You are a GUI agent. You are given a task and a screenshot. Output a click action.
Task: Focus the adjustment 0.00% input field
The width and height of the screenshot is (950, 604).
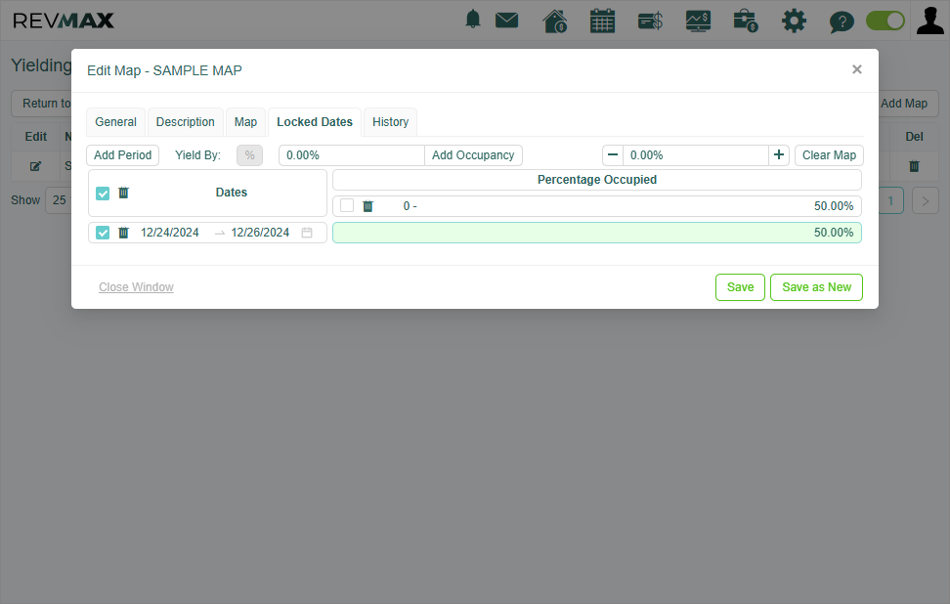(x=696, y=155)
